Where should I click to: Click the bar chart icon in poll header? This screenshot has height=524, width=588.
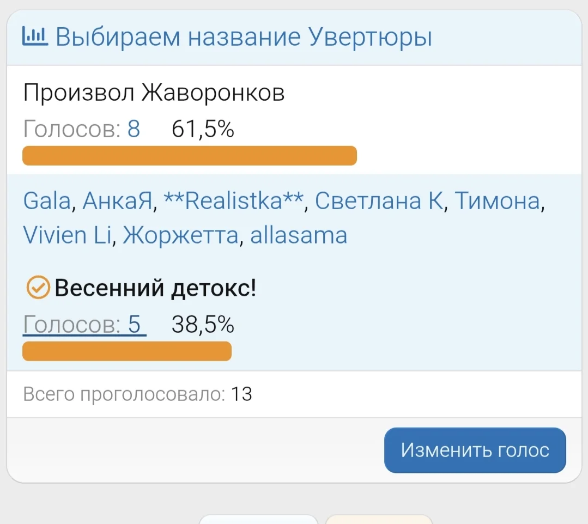(34, 36)
